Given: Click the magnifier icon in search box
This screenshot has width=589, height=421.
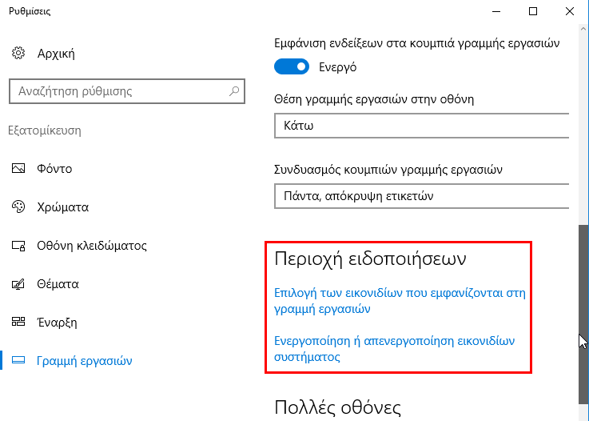Looking at the screenshot, I should coord(234,90).
